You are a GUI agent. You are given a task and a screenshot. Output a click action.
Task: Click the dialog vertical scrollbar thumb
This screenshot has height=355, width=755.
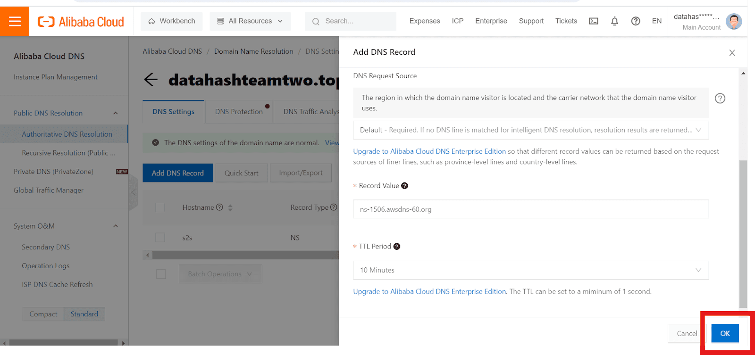coord(743,233)
